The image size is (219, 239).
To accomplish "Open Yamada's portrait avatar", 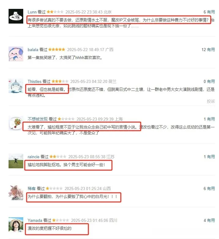I will (16, 225).
